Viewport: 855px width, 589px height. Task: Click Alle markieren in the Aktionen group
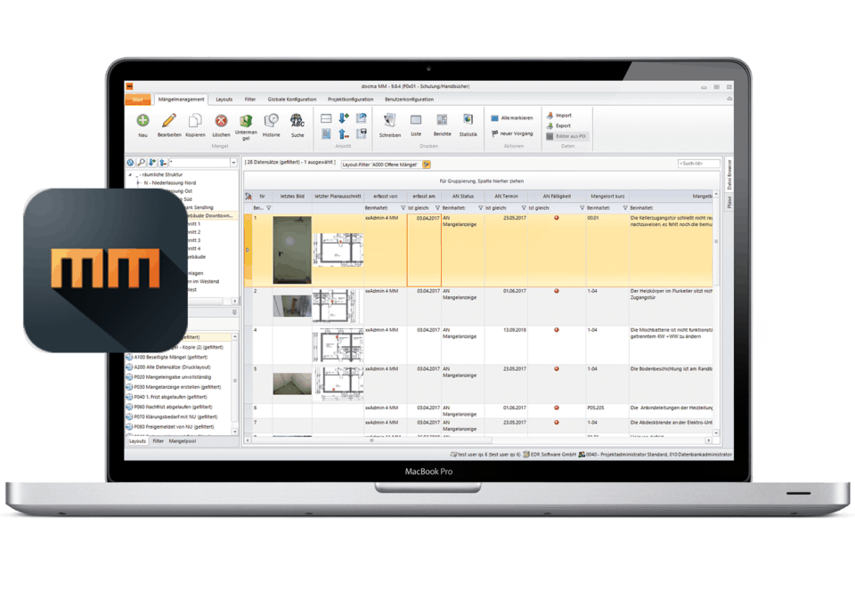point(512,118)
